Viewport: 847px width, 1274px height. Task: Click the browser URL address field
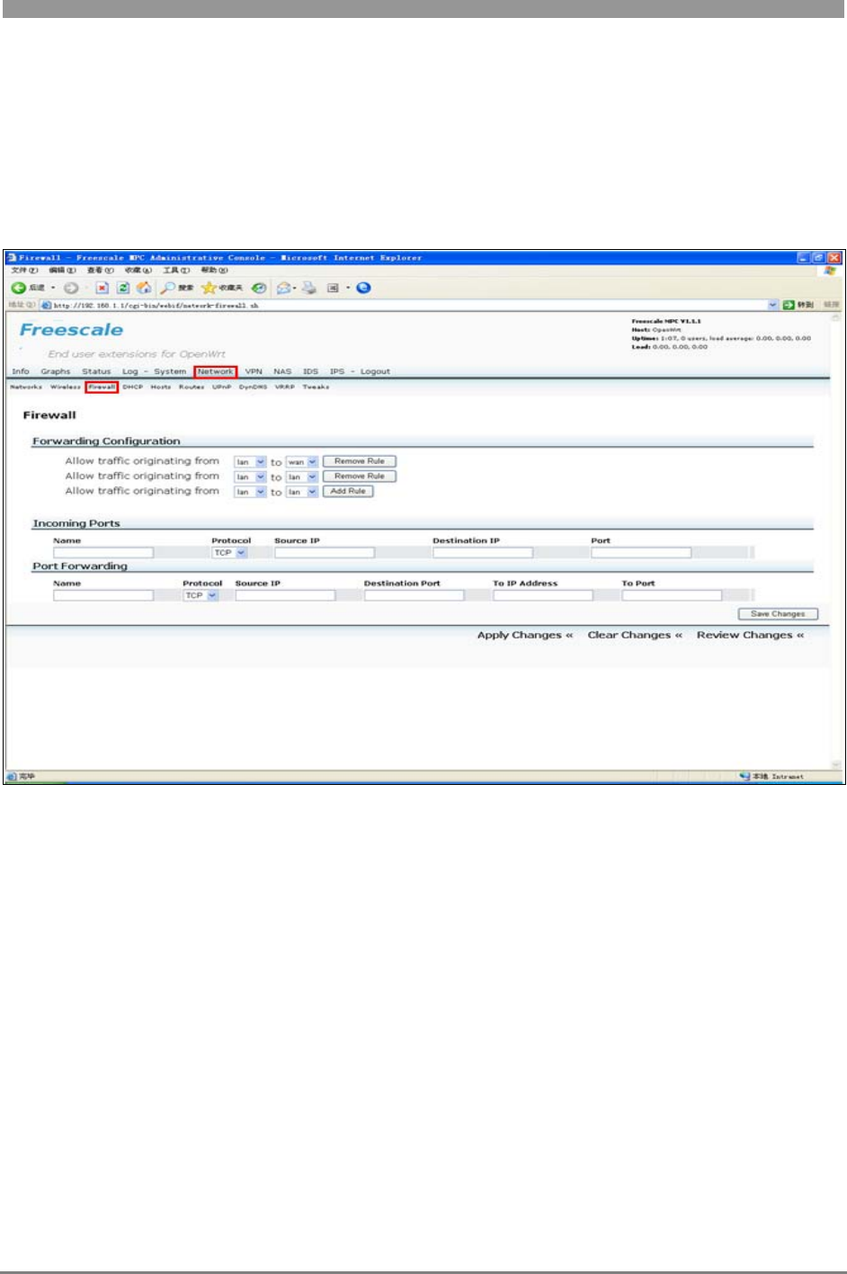click(409, 305)
